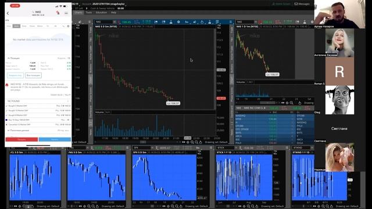Tap the Close position button in phone app
The height and width of the screenshot is (209, 372).
[15, 75]
